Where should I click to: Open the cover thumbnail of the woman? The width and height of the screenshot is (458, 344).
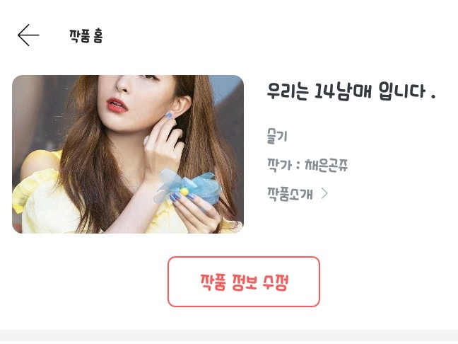click(128, 154)
